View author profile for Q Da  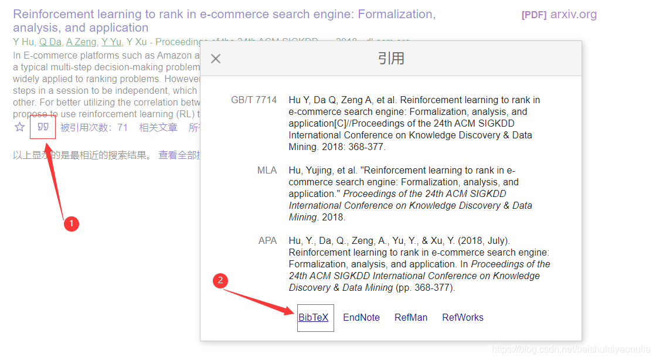click(x=50, y=42)
